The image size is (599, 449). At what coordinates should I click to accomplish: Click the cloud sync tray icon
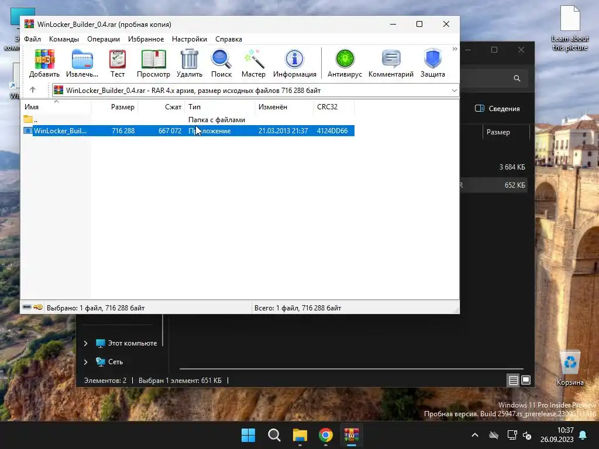pyautogui.click(x=494, y=435)
